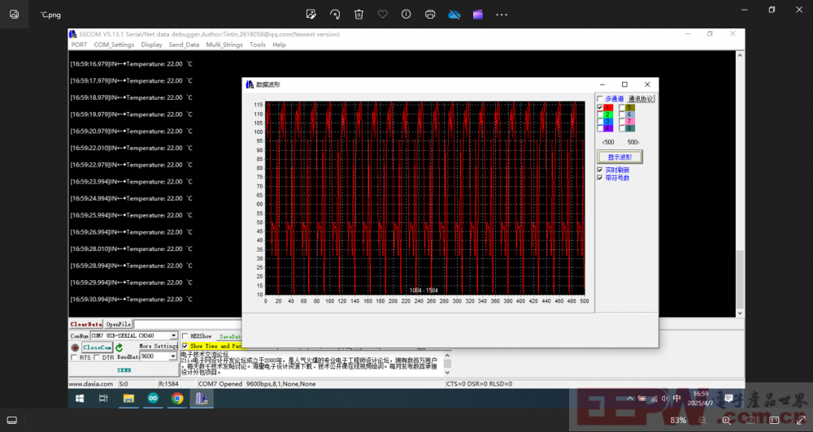Check channel 2 checkbox
The width and height of the screenshot is (813, 432).
(600, 114)
